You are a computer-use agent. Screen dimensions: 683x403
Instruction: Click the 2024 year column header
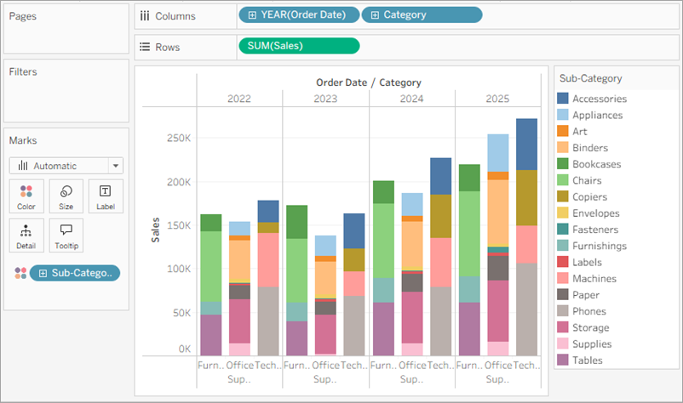[411, 99]
